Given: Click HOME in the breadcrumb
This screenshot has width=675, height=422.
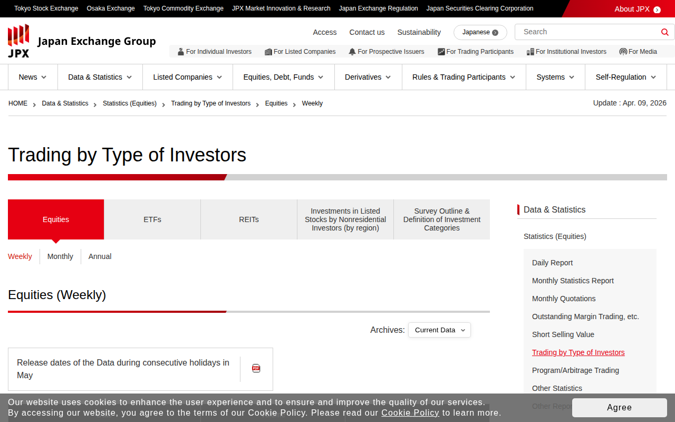Looking at the screenshot, I should click(x=18, y=103).
